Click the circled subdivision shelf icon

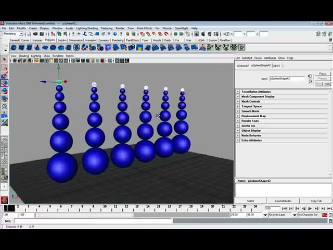click(76, 47)
